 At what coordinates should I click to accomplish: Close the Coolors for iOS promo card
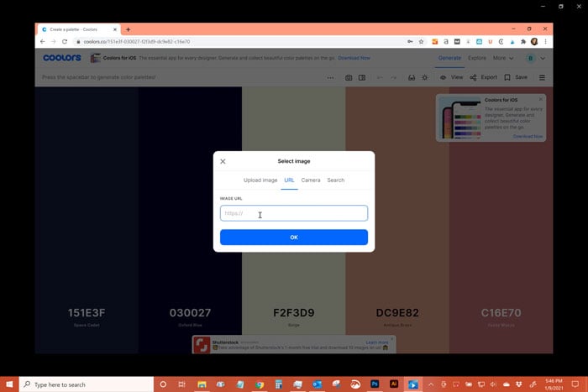pyautogui.click(x=540, y=99)
